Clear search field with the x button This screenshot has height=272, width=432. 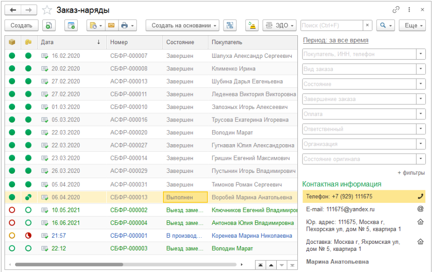[x=368, y=25]
